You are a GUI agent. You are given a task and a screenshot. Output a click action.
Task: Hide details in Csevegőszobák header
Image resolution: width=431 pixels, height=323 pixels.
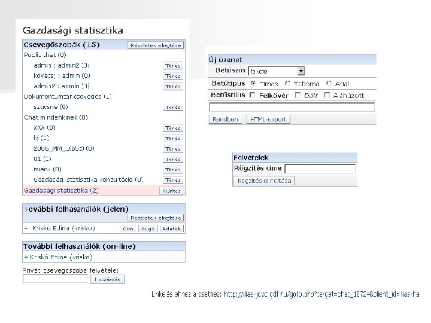[x=156, y=45]
